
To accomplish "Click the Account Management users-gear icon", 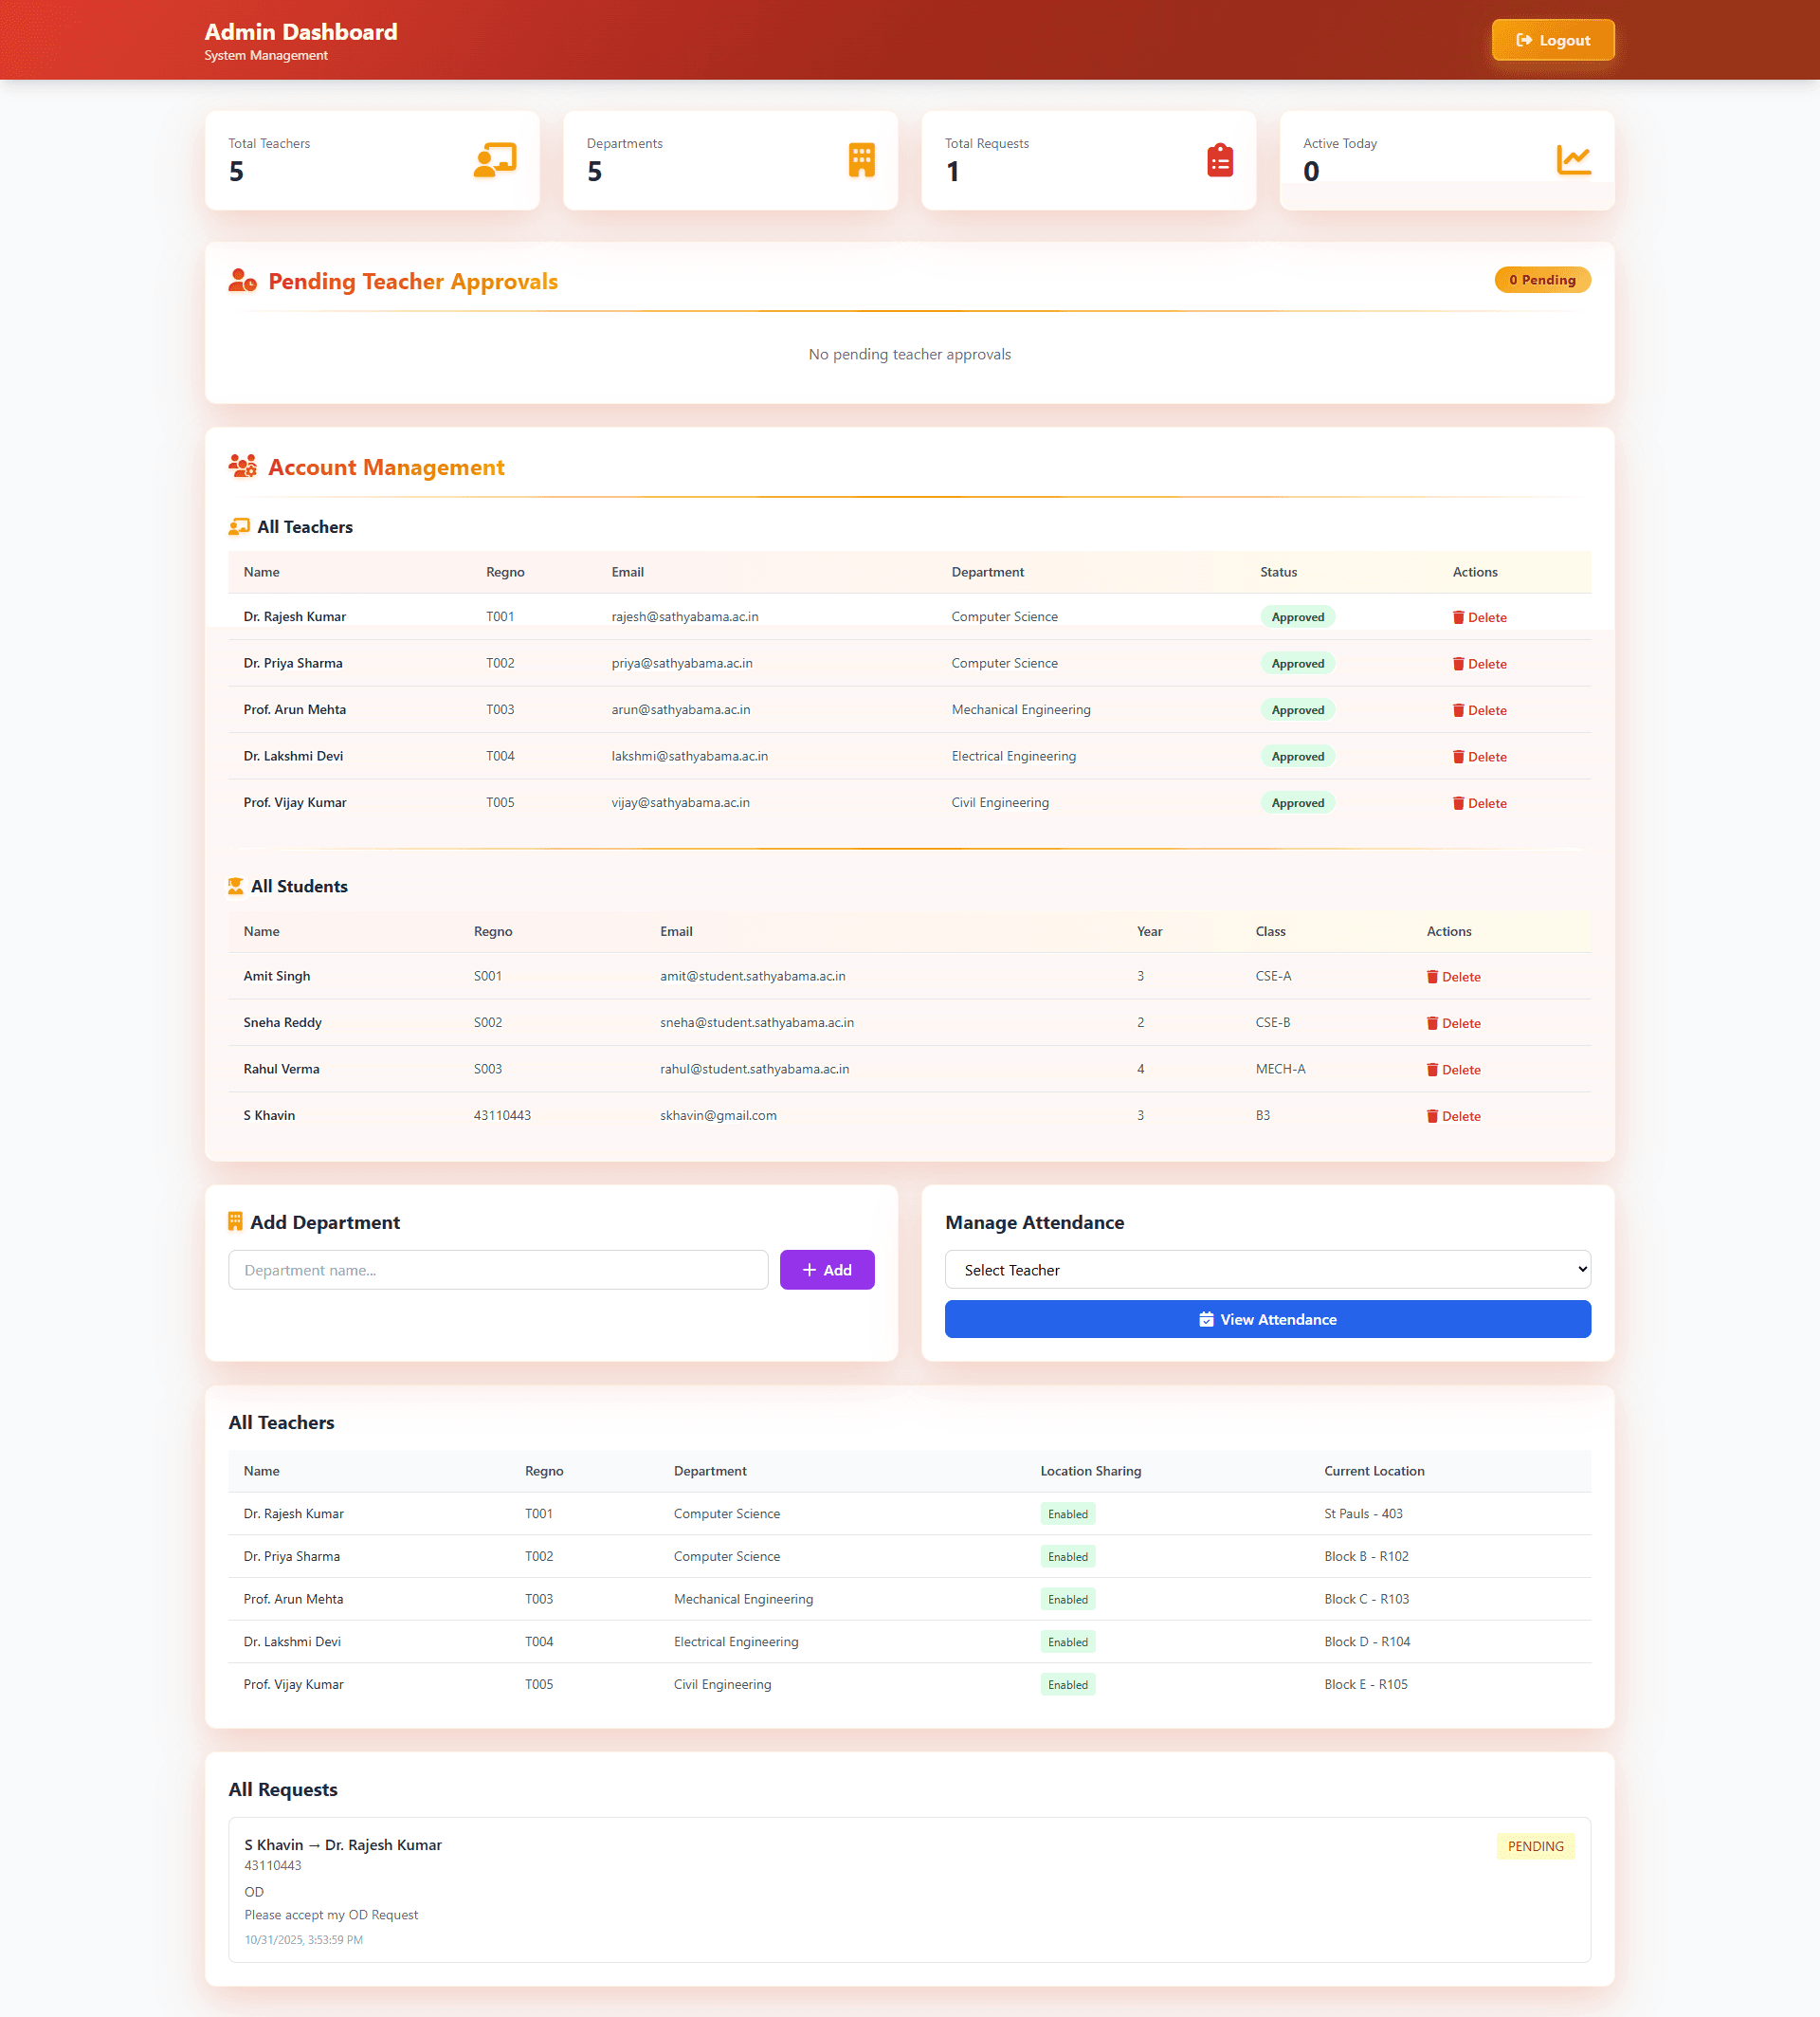I will click(242, 468).
